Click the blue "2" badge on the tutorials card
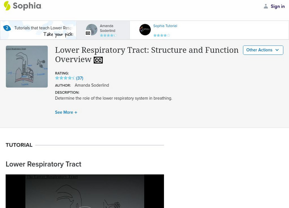The width and height of the screenshot is (289, 208). pyautogui.click(x=8, y=26)
